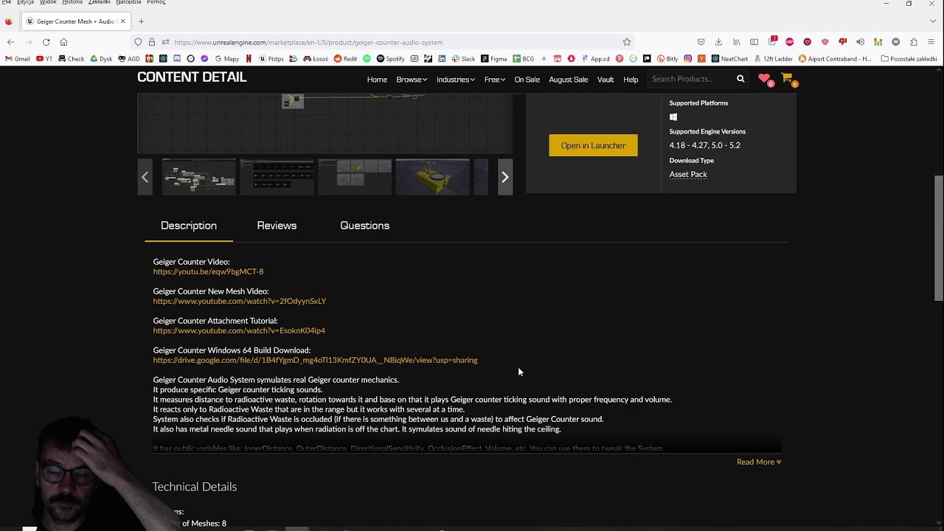Focus the Search Products input field

[x=691, y=79]
